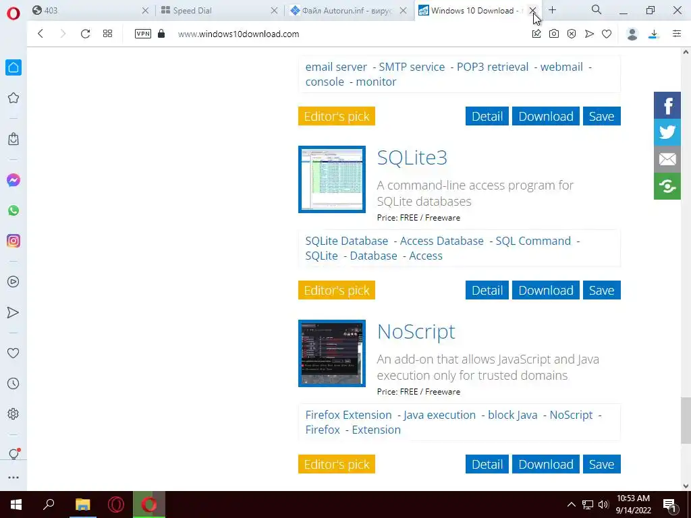Open My Flow send icon in address bar
Screen dimensions: 691x518
click(589, 34)
